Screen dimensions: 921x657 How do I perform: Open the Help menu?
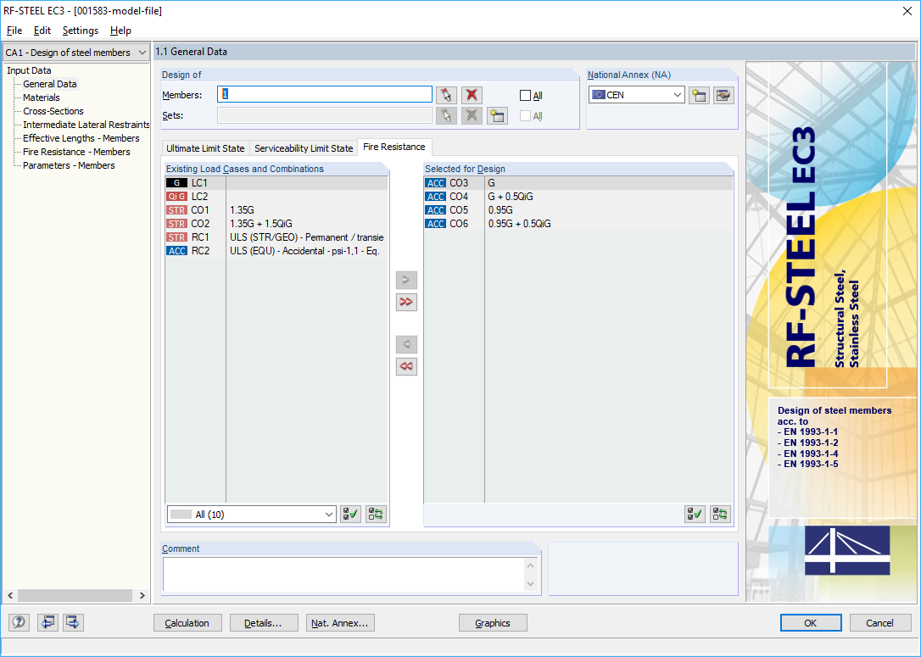click(120, 31)
